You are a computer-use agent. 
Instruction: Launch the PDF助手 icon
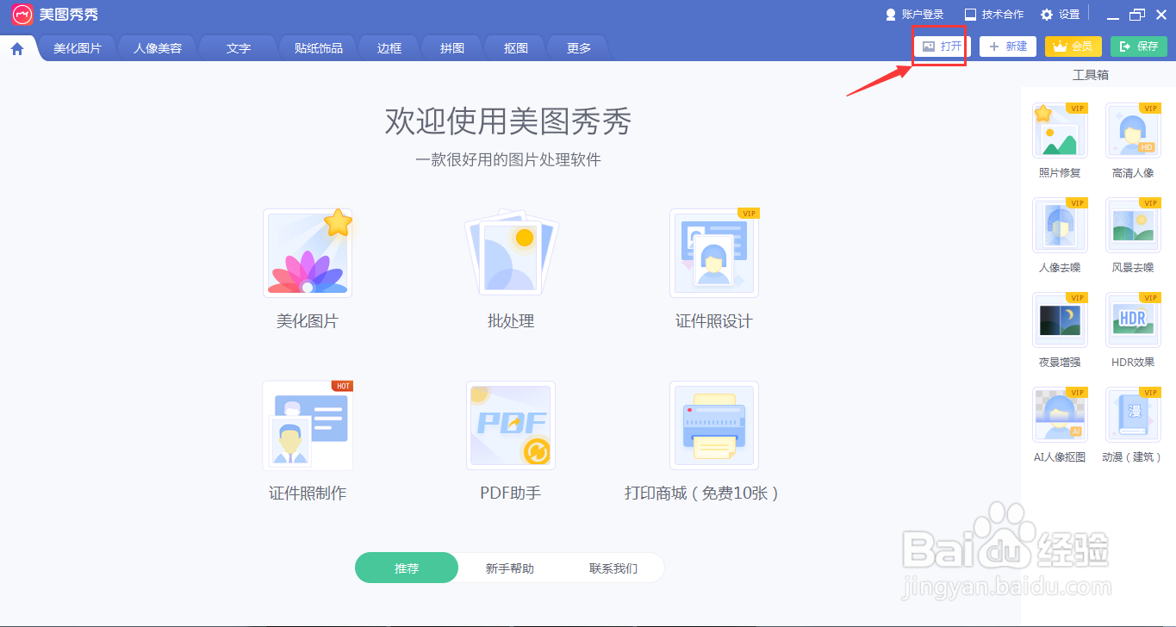511,425
